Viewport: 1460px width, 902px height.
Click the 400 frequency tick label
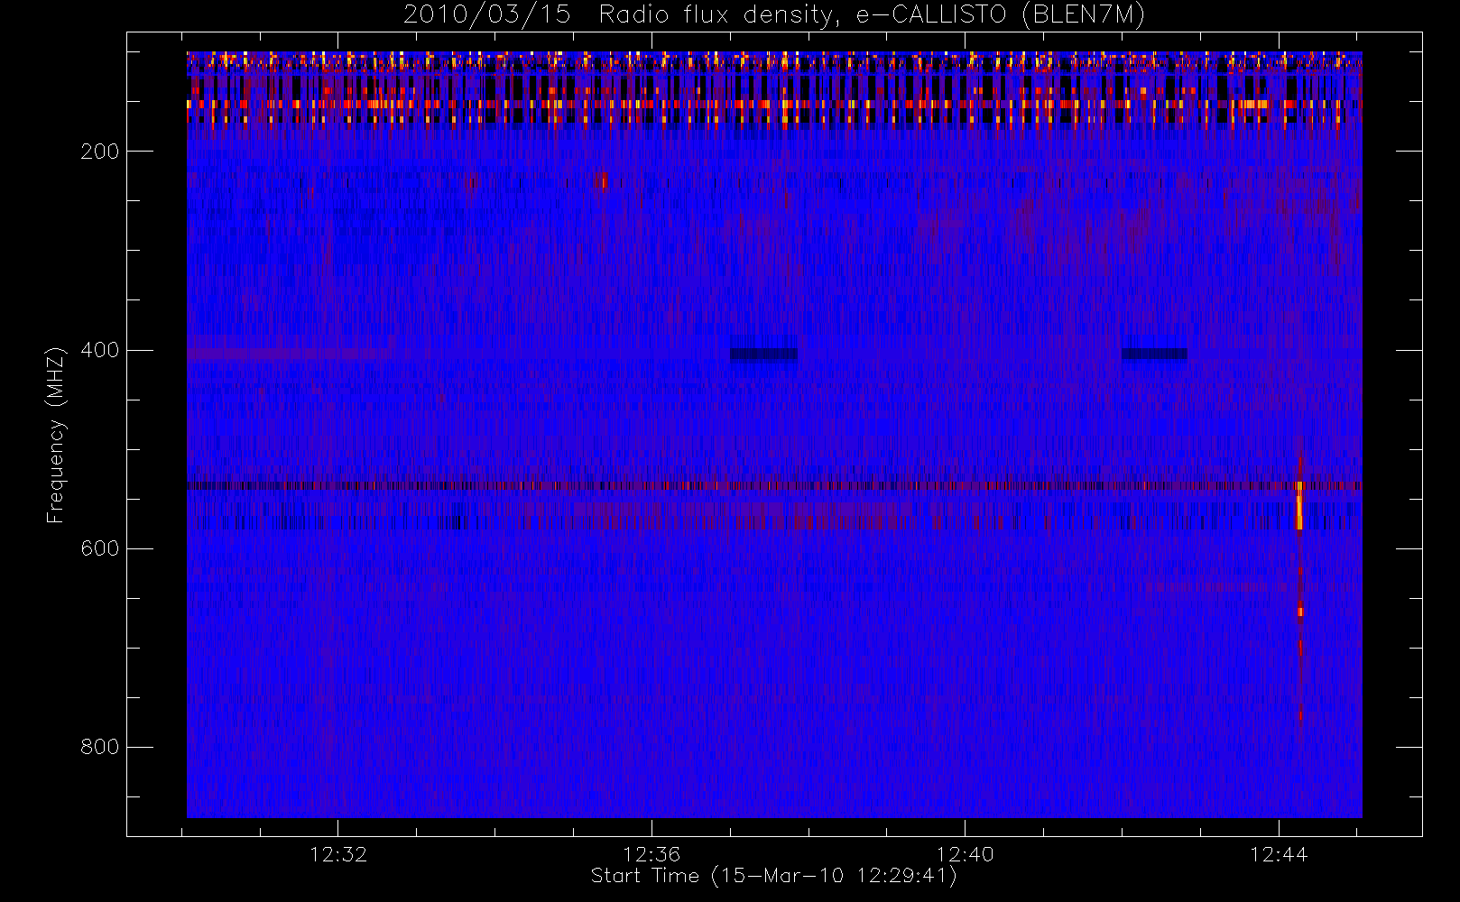[99, 350]
